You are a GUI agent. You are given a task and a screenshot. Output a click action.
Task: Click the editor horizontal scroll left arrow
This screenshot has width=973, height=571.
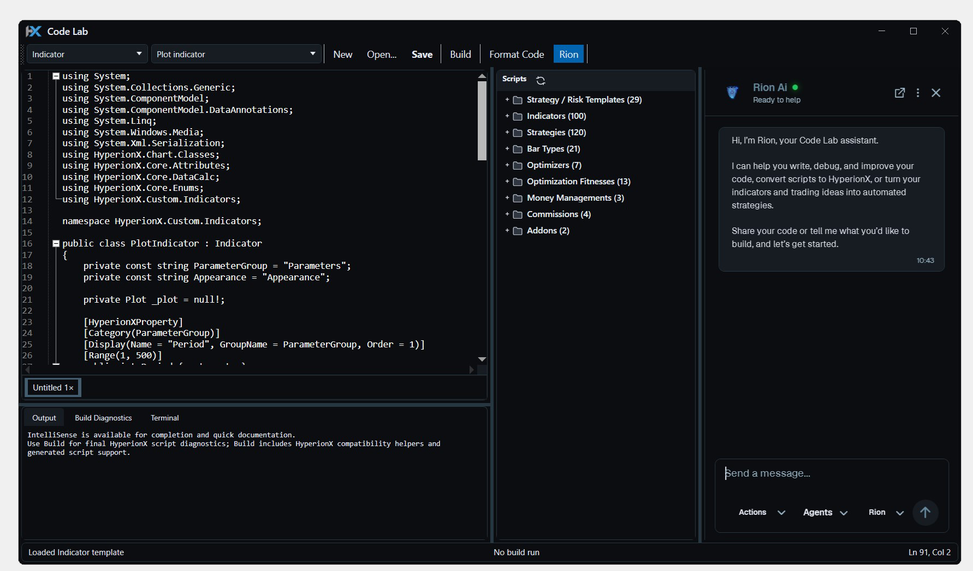27,370
